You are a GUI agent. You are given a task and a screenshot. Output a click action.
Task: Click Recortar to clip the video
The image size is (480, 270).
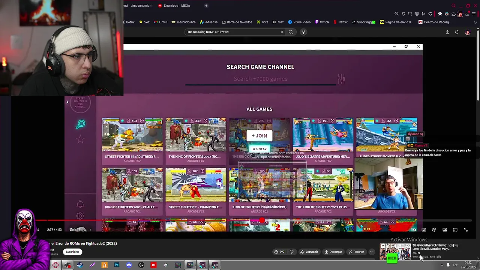tap(356, 252)
